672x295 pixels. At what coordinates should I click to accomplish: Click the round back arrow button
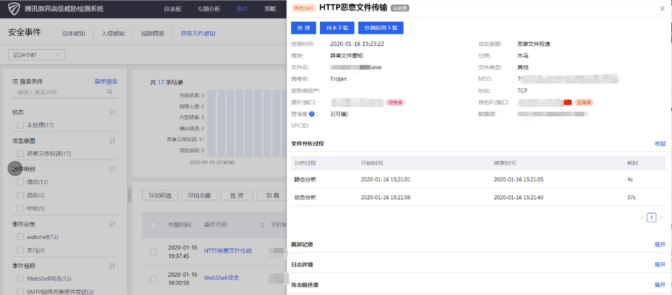pos(15,169)
